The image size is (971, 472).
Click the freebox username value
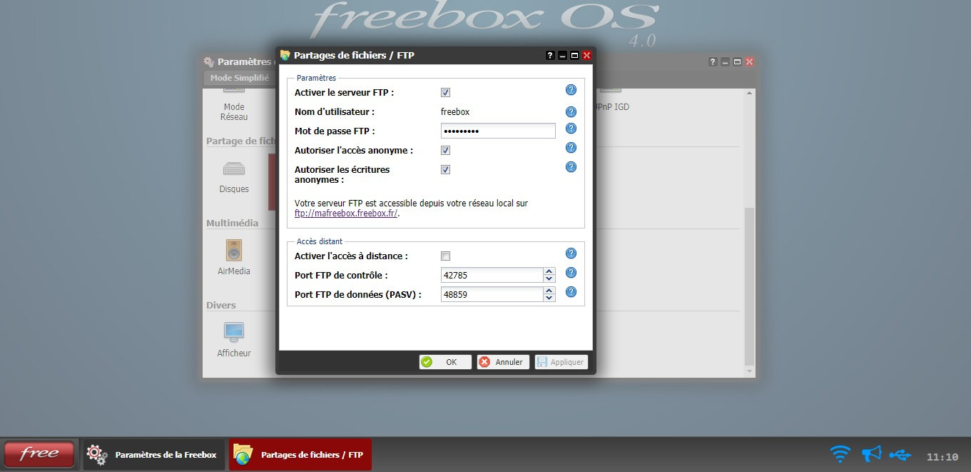coord(455,112)
